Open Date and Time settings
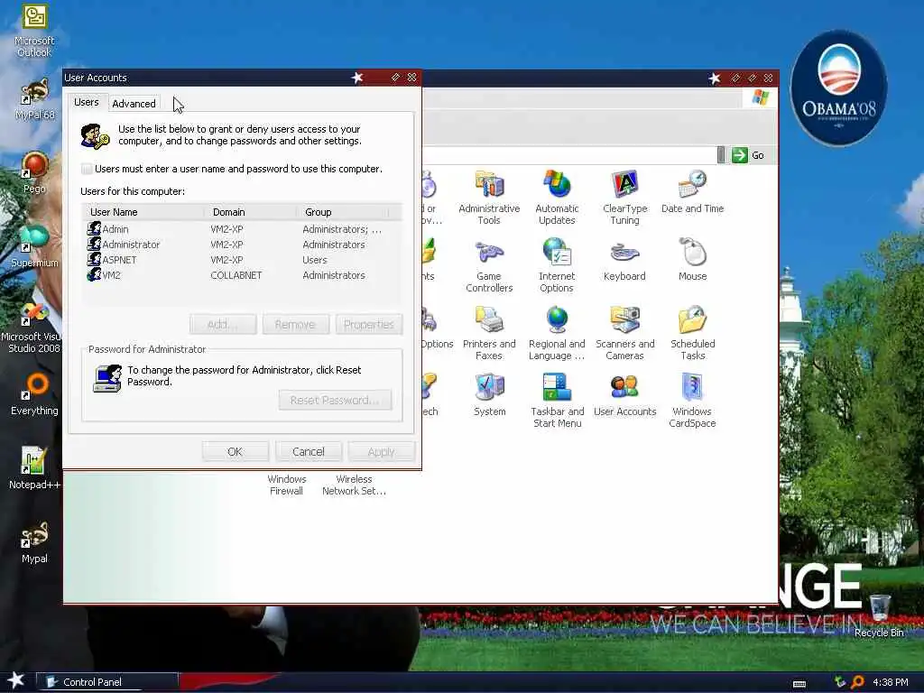The image size is (924, 693). click(692, 191)
